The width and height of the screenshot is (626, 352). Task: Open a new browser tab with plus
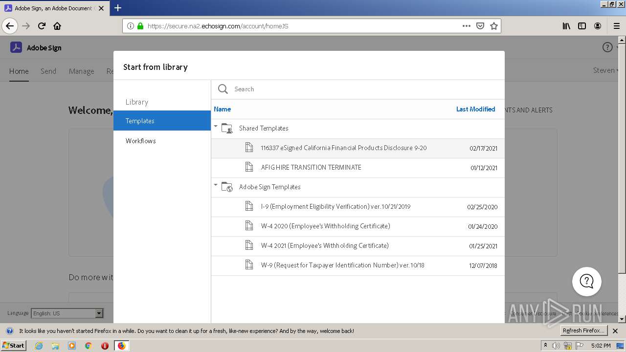[x=118, y=8]
